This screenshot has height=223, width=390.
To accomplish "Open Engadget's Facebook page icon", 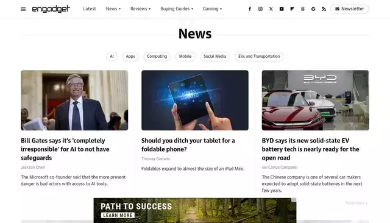I will tap(250, 9).
